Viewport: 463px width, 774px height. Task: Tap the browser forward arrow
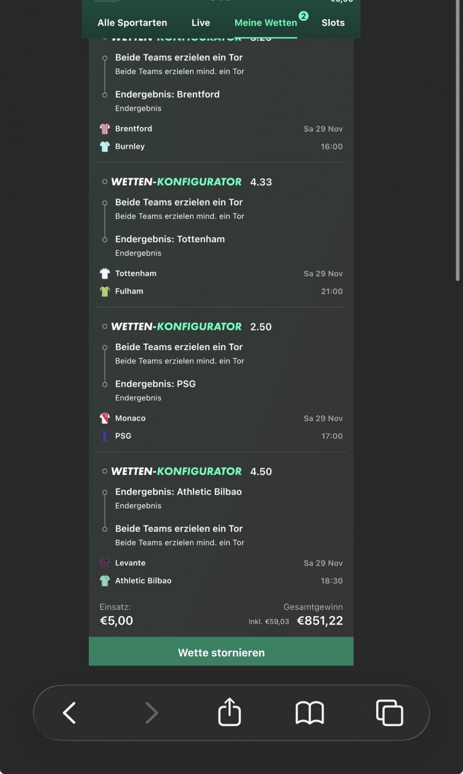pyautogui.click(x=151, y=713)
